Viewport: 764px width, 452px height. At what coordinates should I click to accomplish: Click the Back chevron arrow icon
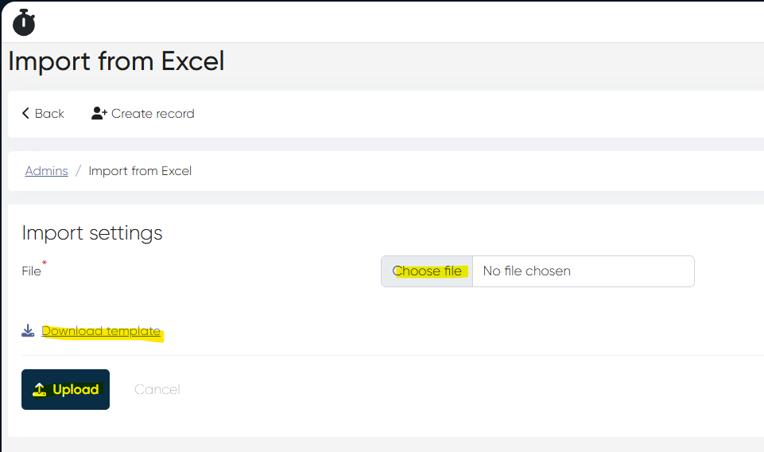coord(25,114)
